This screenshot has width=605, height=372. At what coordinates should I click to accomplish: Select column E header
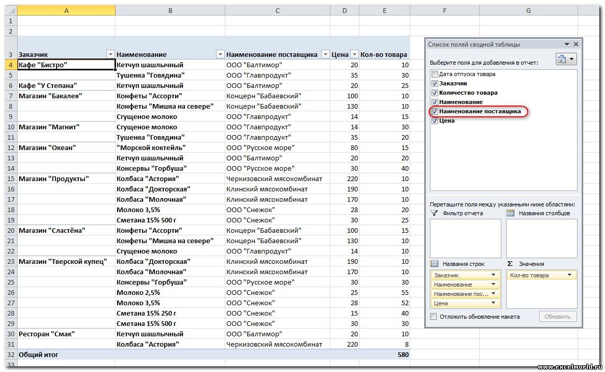[x=384, y=10]
